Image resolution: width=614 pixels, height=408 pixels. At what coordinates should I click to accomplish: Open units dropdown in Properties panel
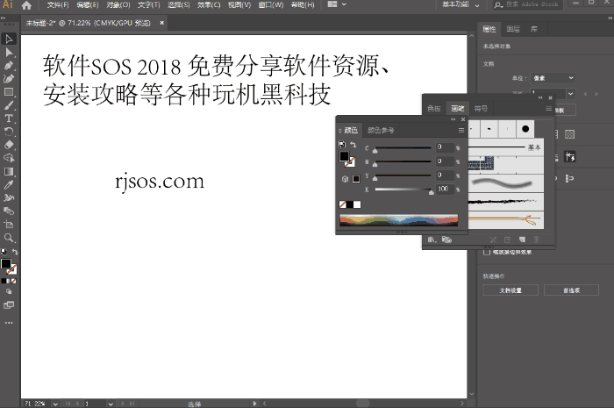[x=553, y=78]
